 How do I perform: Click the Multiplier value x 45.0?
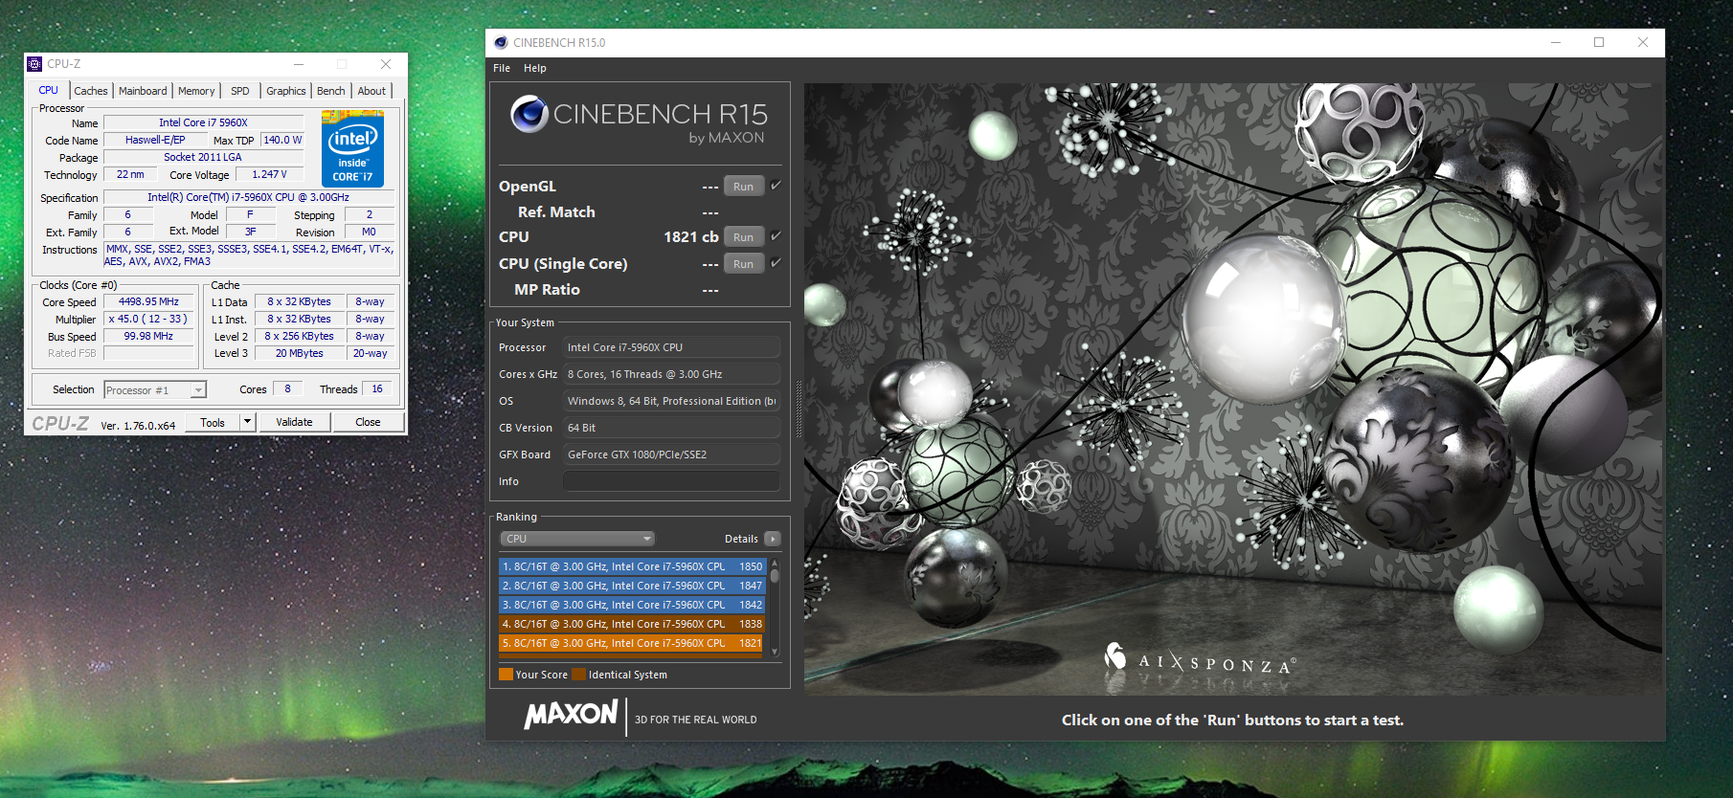tap(148, 319)
